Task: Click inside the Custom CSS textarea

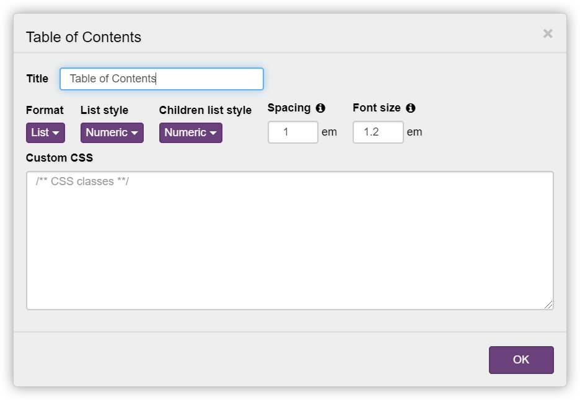Action: click(x=289, y=240)
